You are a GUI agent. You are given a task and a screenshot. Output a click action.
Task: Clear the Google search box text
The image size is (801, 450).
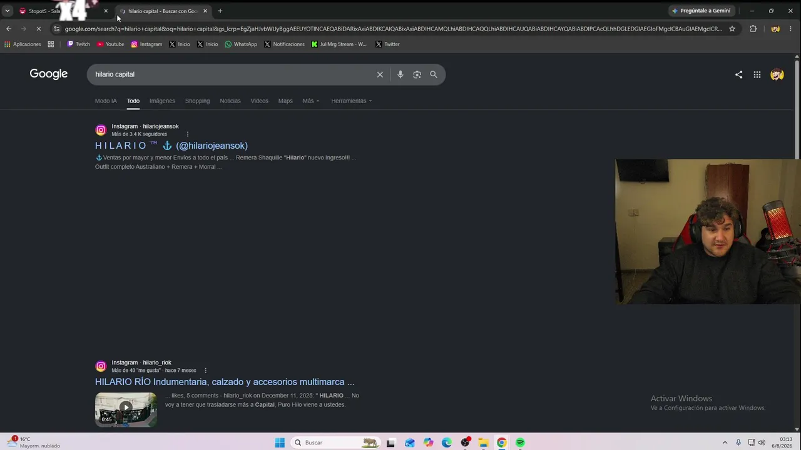380,74
